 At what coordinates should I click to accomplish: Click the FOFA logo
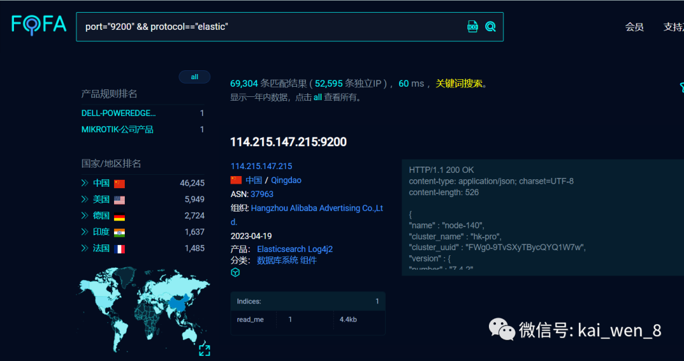tap(39, 25)
